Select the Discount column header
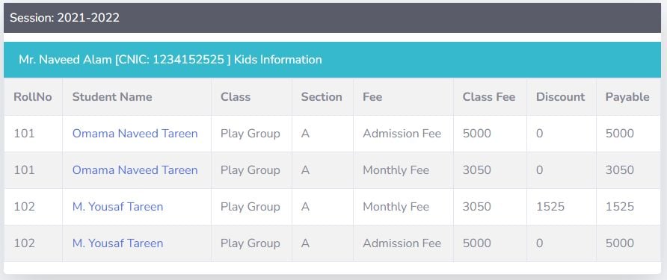Viewport: 667px width, 280px height. (x=562, y=97)
